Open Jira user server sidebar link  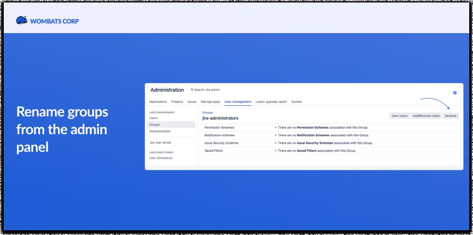coord(160,142)
